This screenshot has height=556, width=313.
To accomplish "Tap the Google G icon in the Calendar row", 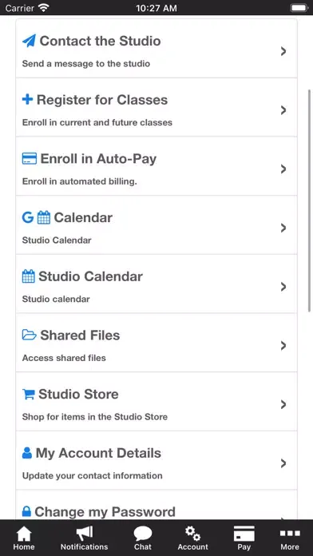I will click(x=28, y=217).
